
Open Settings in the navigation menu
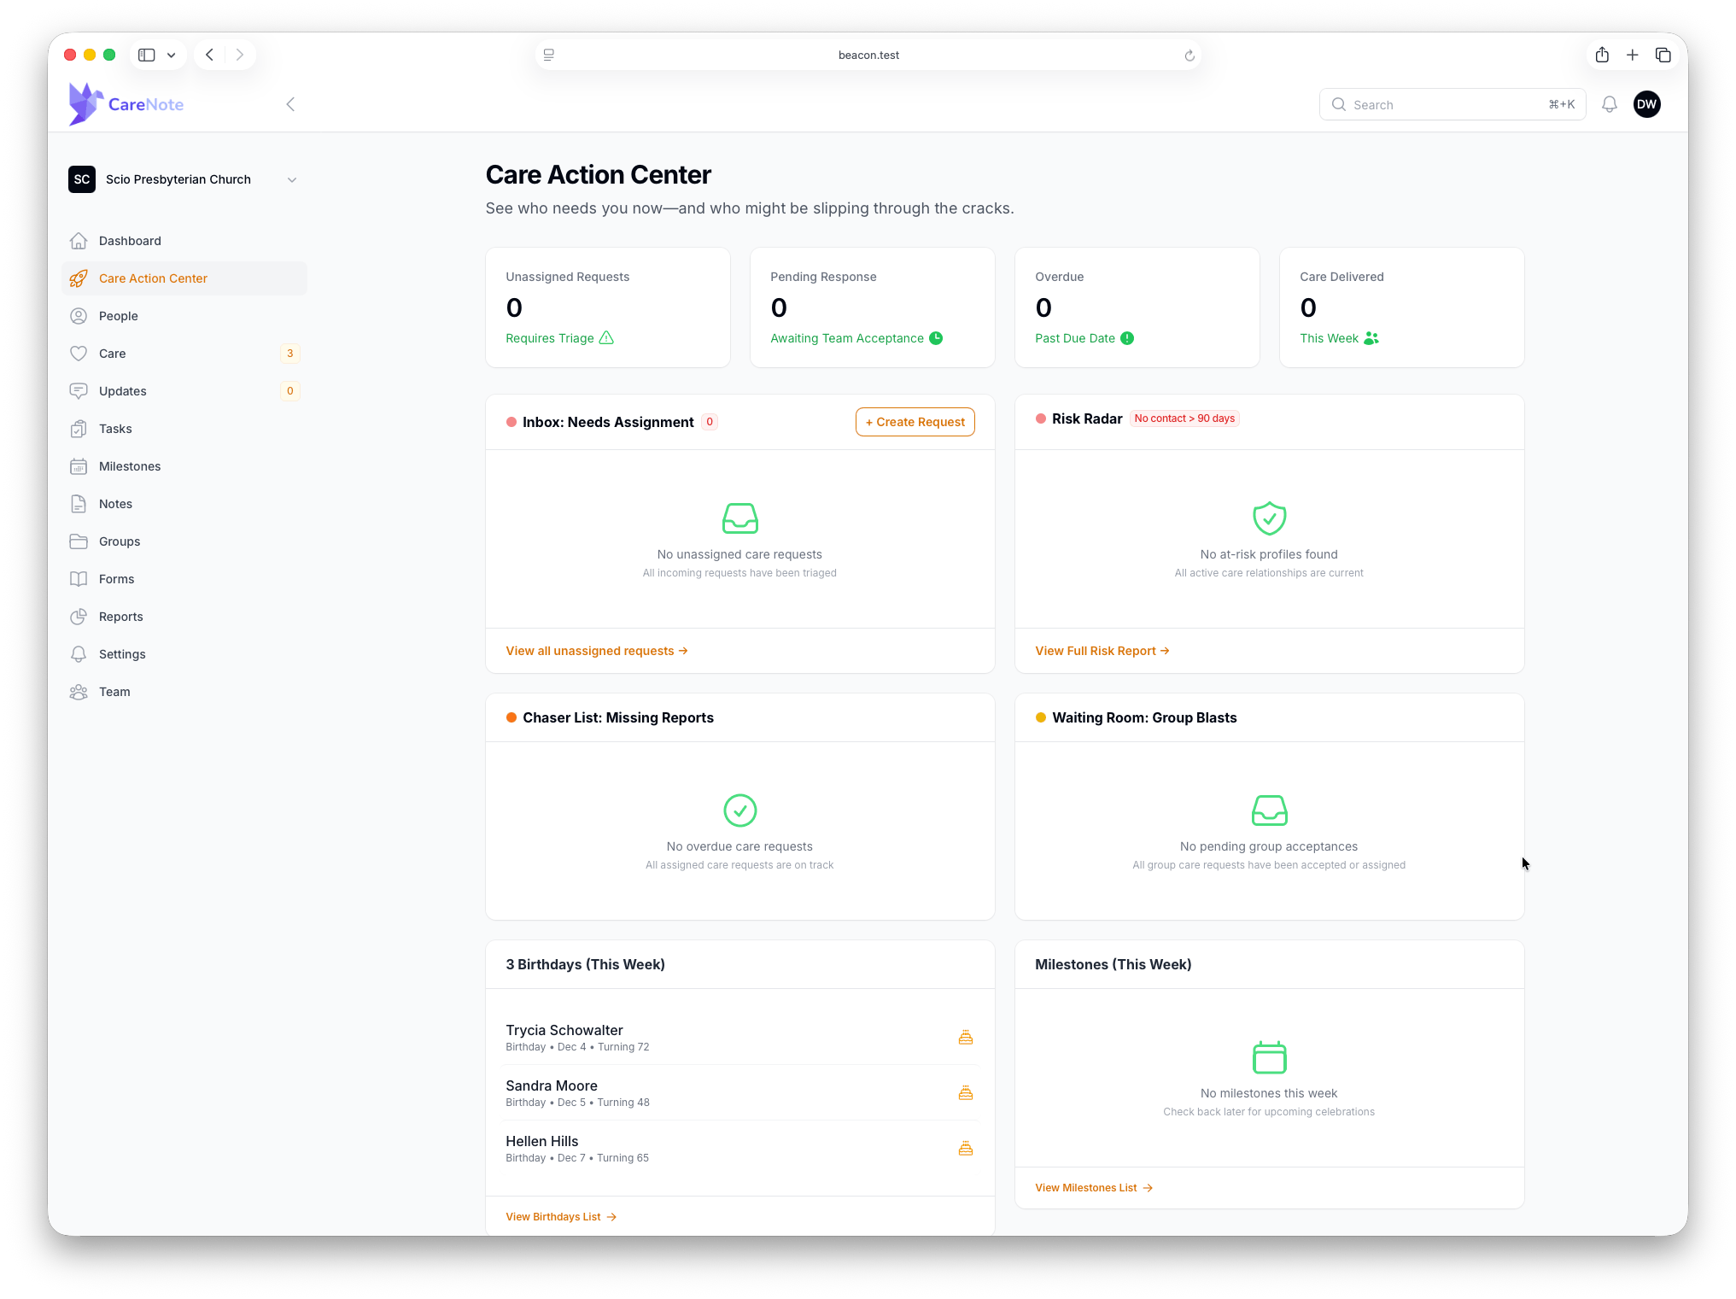pyautogui.click(x=121, y=654)
